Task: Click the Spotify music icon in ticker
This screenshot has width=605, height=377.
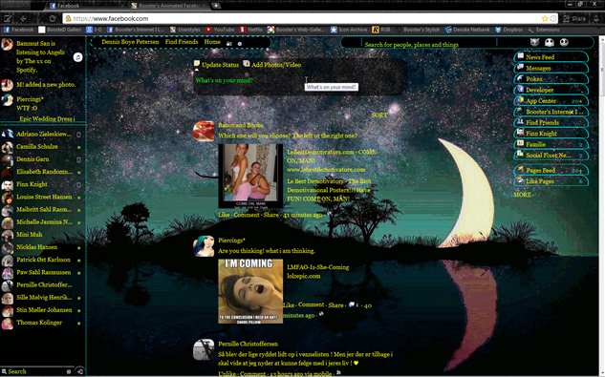Action: (x=78, y=57)
